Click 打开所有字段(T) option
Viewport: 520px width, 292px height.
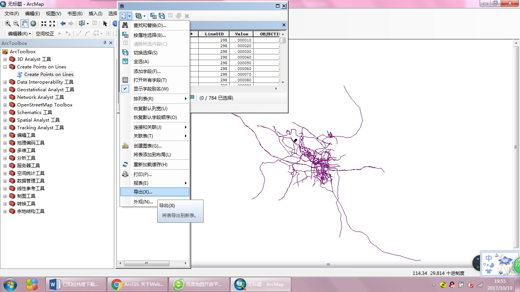pos(155,80)
